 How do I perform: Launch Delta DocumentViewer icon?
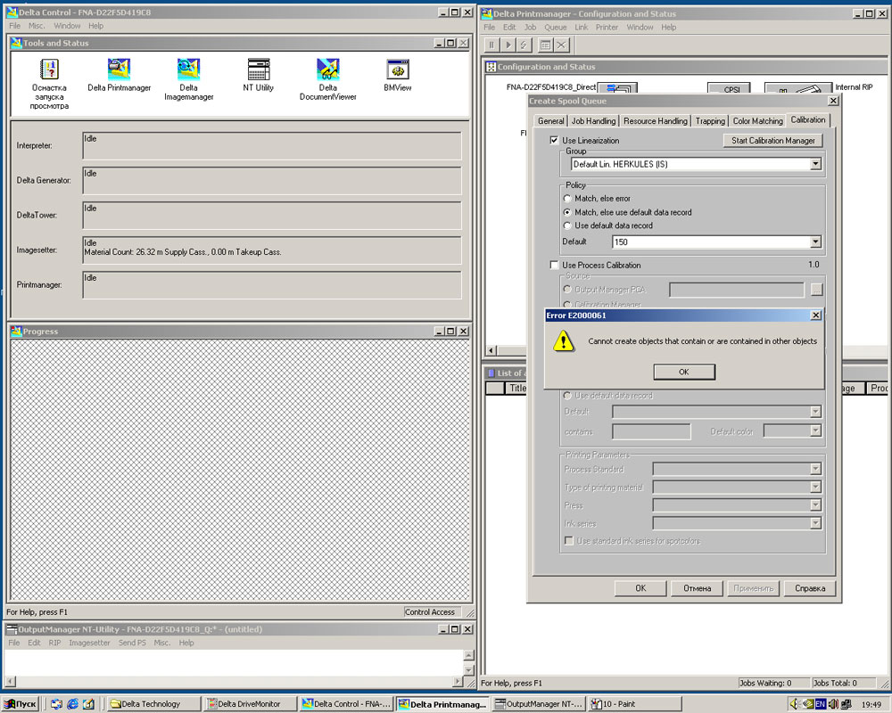click(x=327, y=70)
